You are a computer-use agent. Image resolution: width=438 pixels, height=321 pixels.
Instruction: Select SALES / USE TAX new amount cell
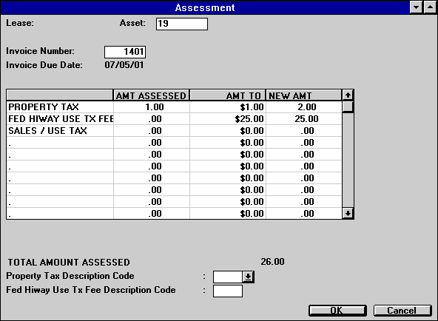304,131
